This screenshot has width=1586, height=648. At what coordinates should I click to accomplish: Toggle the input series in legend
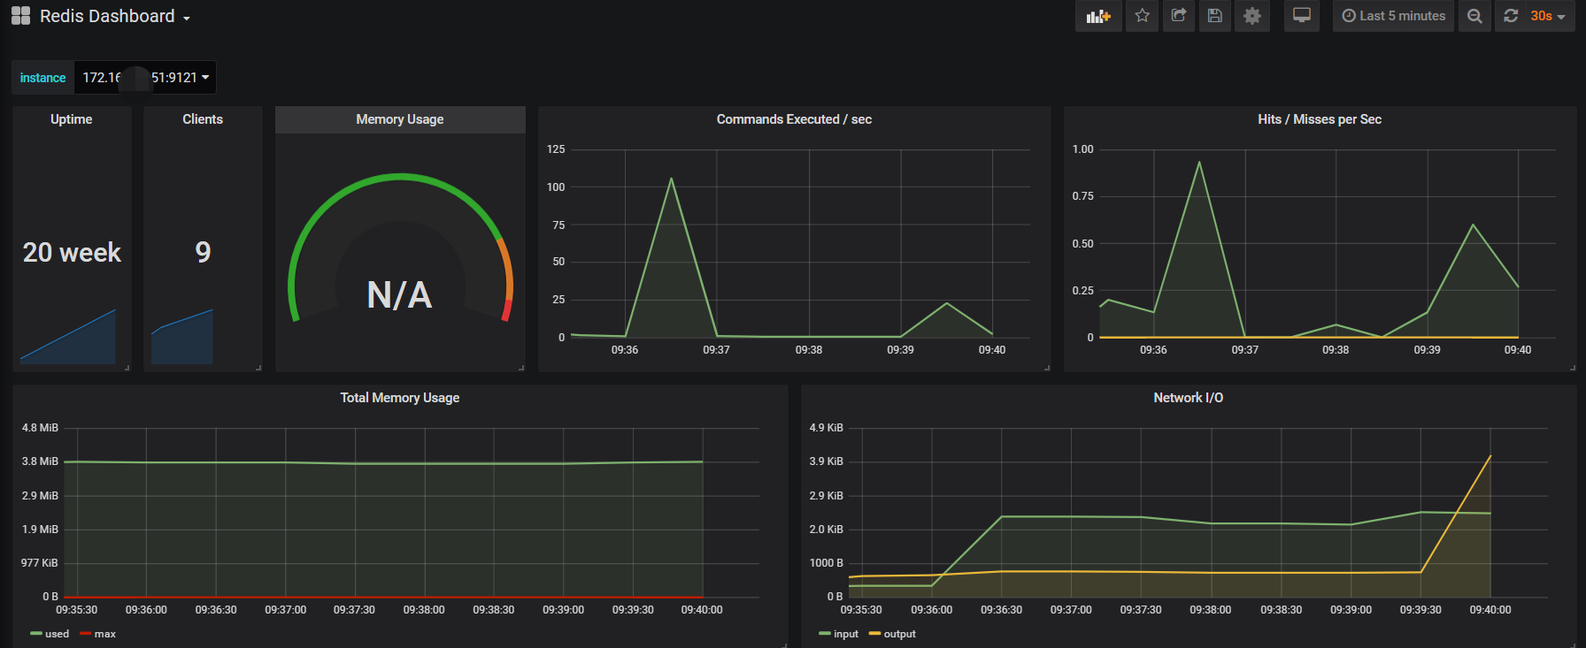(839, 634)
